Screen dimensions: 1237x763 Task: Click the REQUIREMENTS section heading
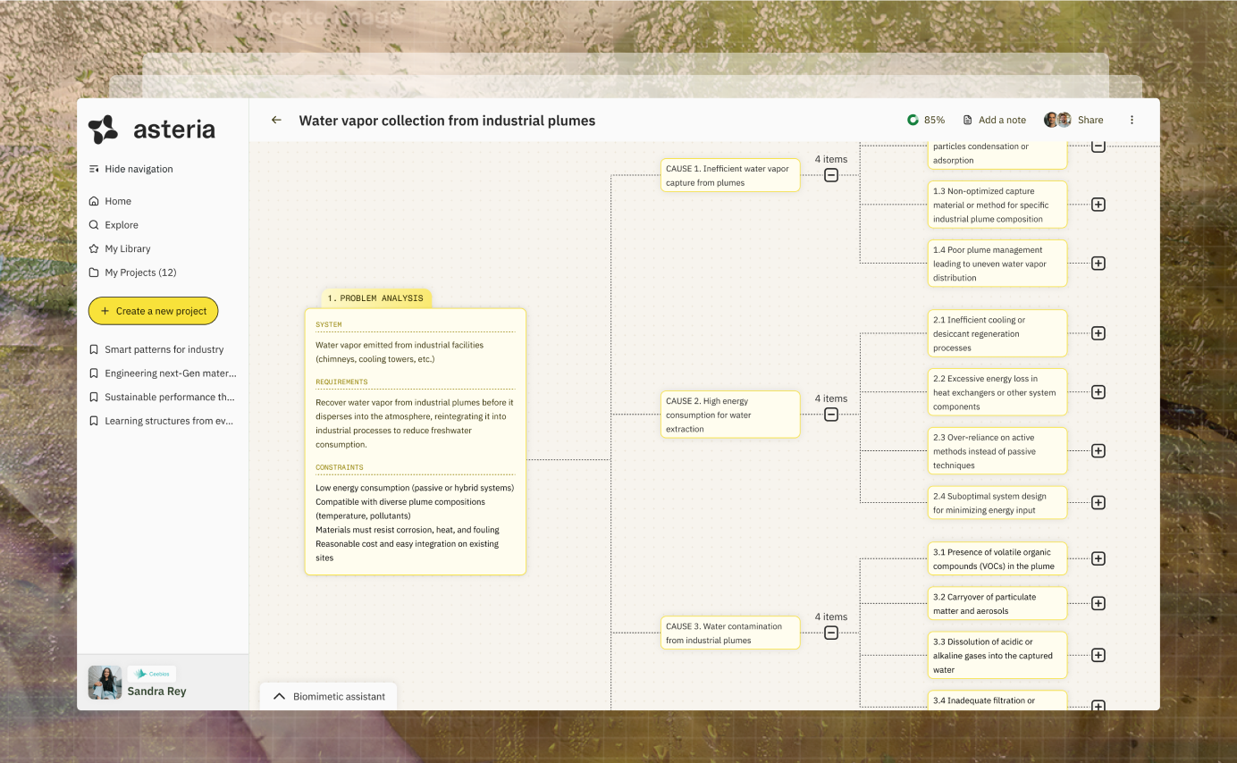[341, 381]
